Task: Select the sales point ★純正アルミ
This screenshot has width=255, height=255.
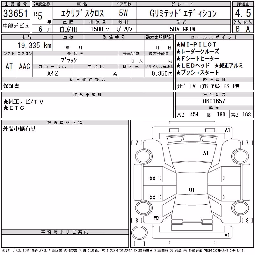Action: click(x=229, y=65)
